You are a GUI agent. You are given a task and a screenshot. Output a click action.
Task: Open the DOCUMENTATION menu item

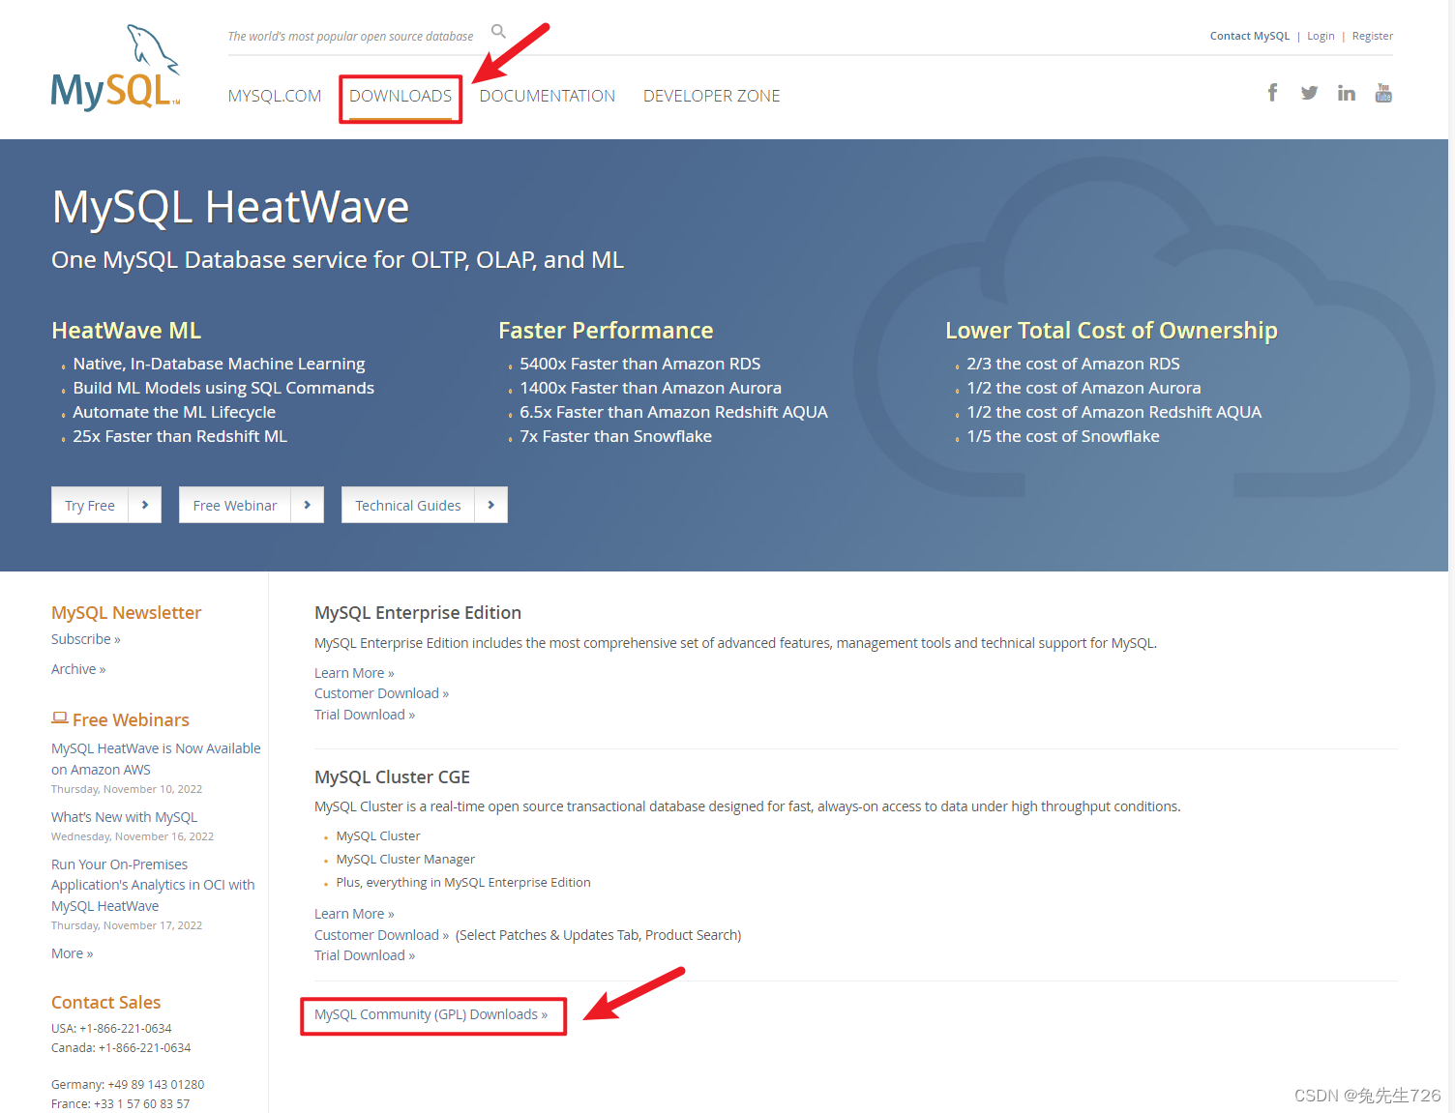tap(548, 96)
